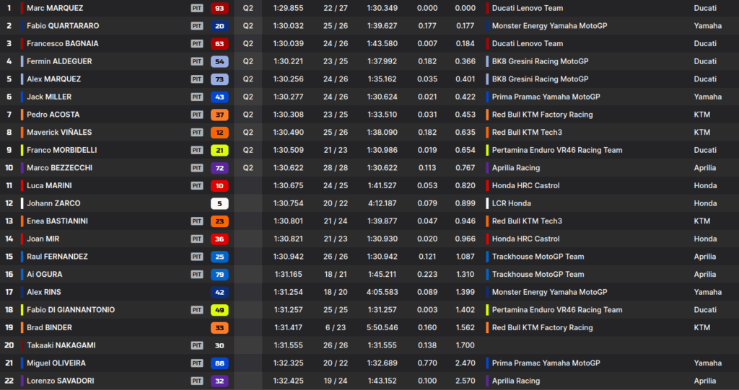
Task: Click Aprilia manufacturer in Bezzecchi row
Action: point(704,168)
